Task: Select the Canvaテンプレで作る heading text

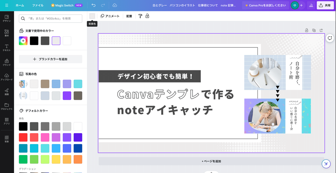Action: 175,94
